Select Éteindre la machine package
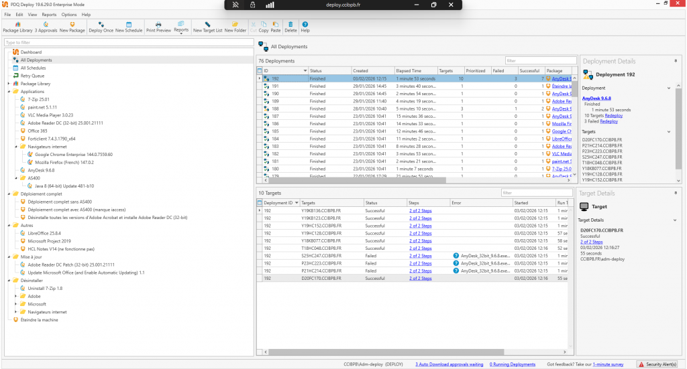 pyautogui.click(x=38, y=319)
